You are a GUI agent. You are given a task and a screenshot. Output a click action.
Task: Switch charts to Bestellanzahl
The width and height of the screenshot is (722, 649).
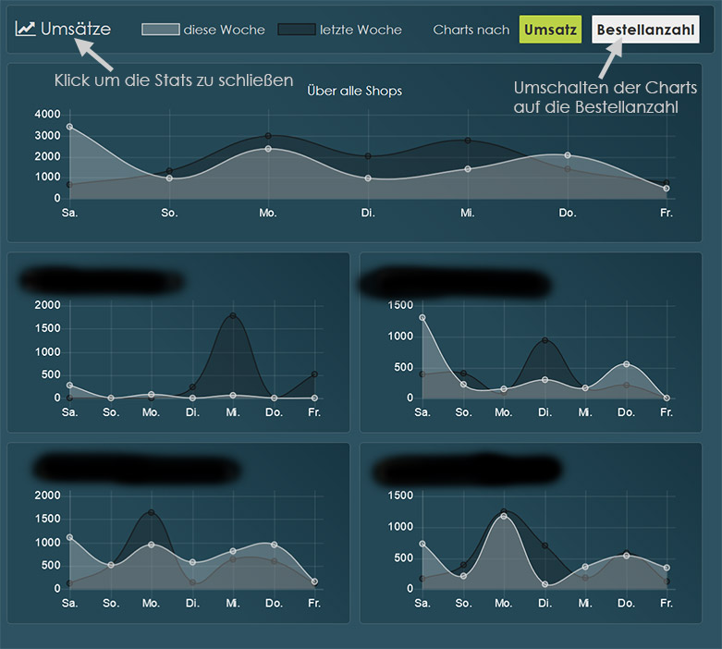click(x=645, y=30)
